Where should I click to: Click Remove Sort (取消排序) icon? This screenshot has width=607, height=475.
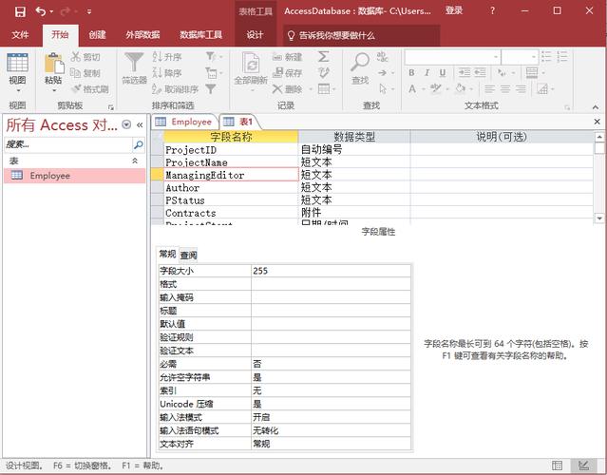coord(157,88)
